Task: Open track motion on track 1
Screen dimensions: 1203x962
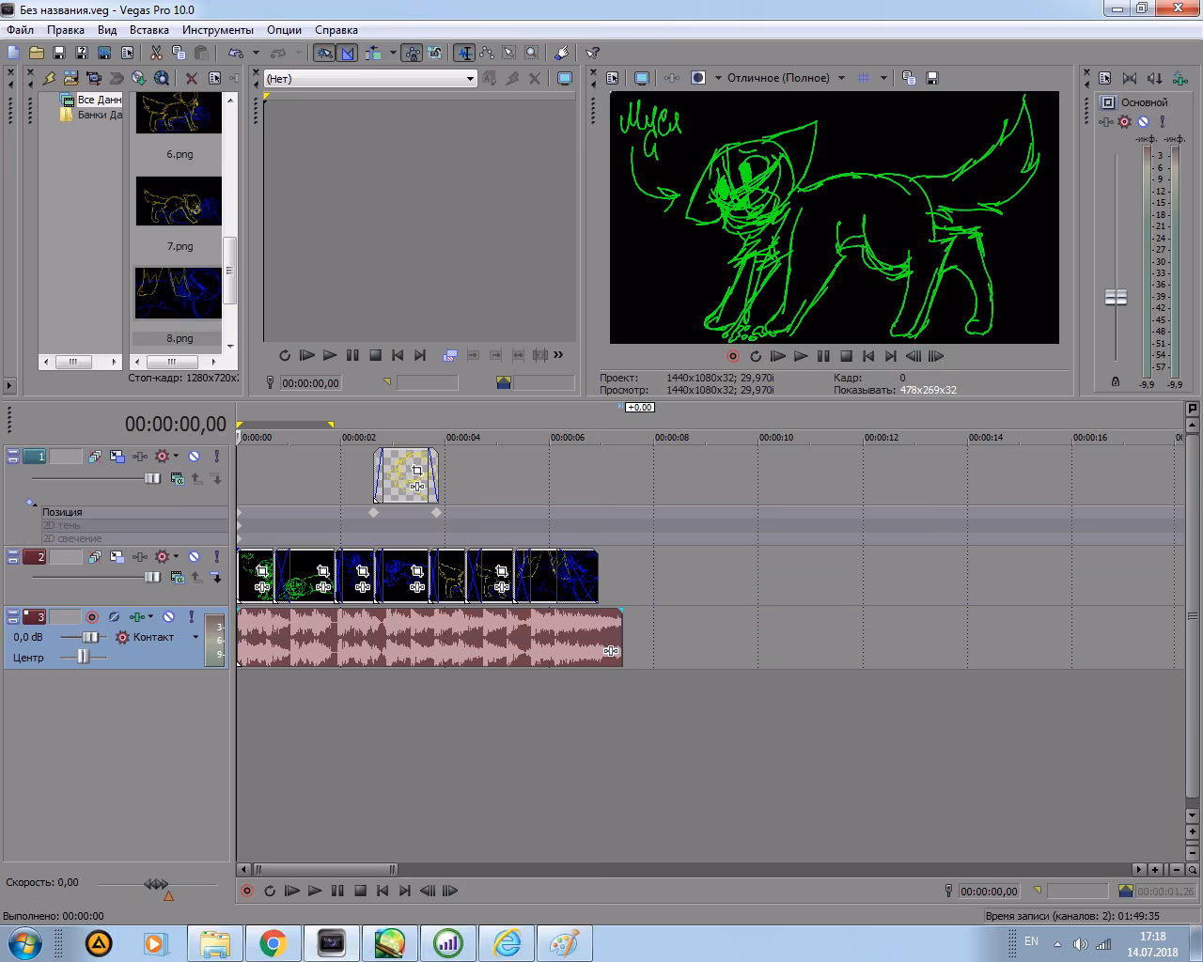Action: pyautogui.click(x=117, y=457)
